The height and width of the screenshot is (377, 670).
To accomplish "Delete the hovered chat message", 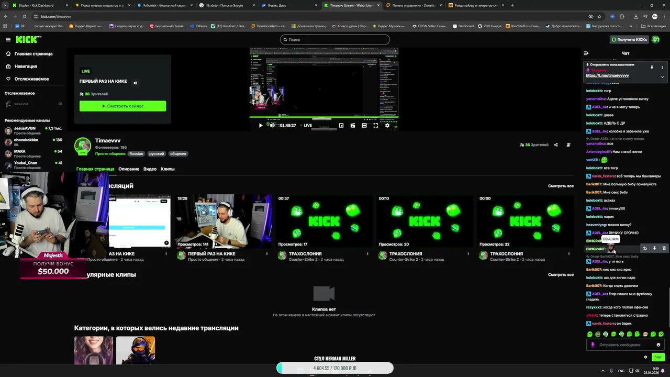I will coord(664,248).
